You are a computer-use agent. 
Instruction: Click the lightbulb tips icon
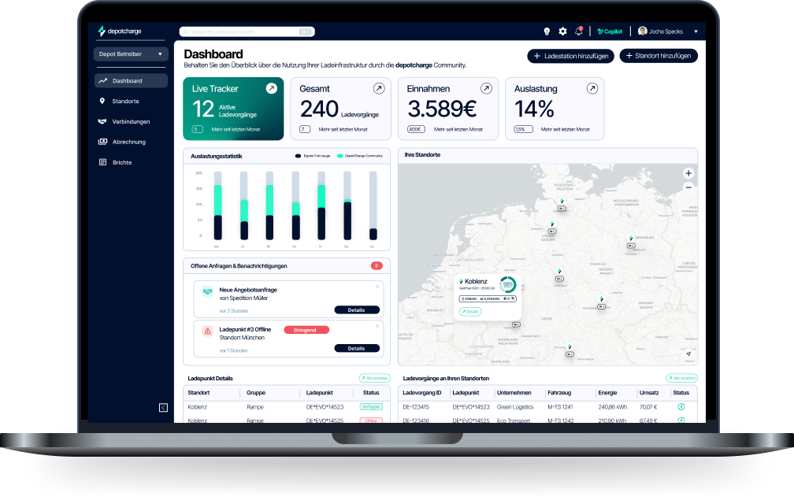[x=547, y=31]
